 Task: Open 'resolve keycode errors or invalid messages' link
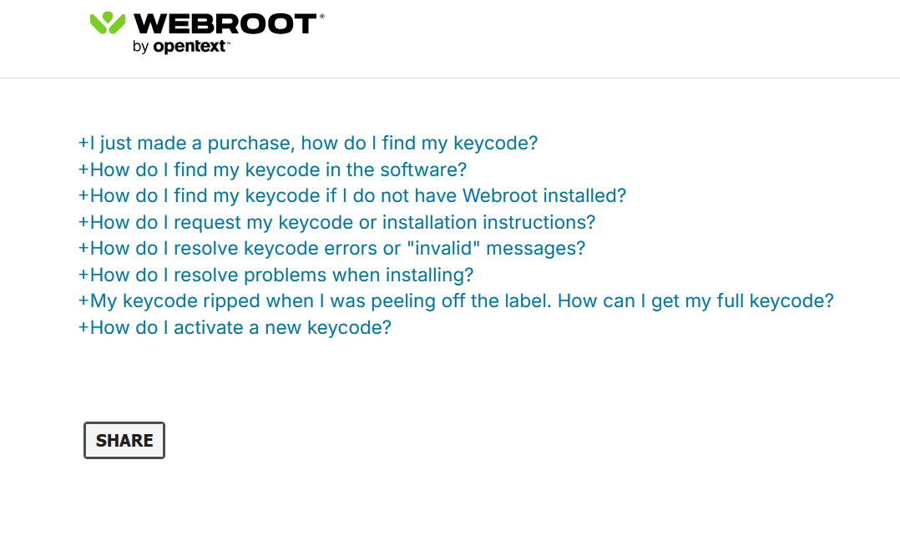(x=337, y=249)
